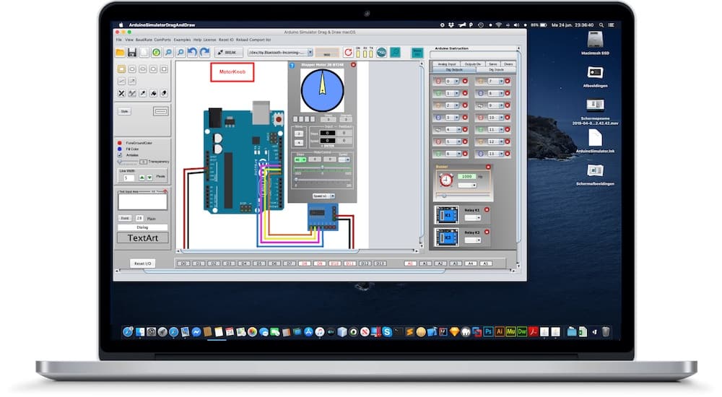Screen dimensions: 722x397
Task: Open the Examples menu
Action: point(182,40)
